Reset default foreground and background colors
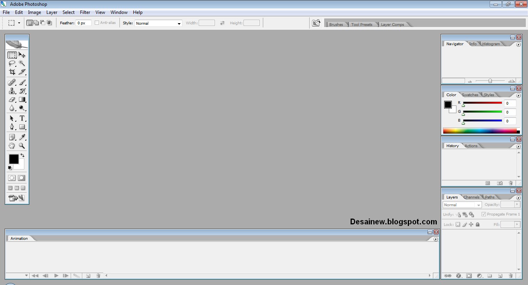528x285 pixels. tap(10, 168)
